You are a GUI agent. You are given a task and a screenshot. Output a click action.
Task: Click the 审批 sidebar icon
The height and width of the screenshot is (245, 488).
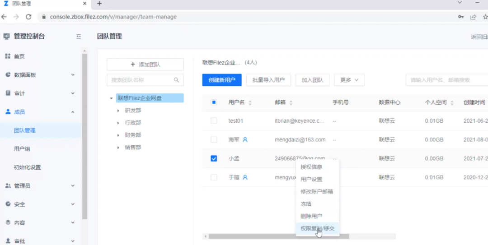coord(8,241)
